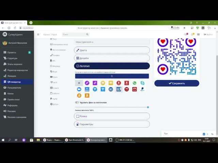Image resolution: width=218 pixels, height=163 pixels.
Task: Click the Сохранить button
Action: point(177,83)
